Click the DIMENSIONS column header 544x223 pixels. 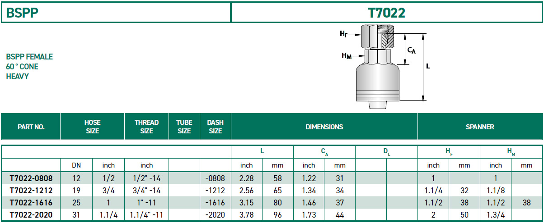tap(324, 127)
